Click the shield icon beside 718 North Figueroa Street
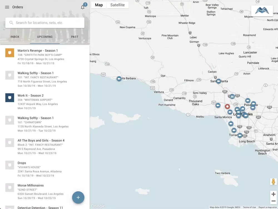Viewport: 278px width, 209px height. click(10, 75)
